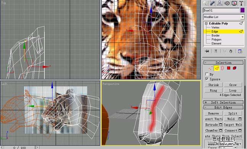Toggle Show End Result icon
247x149 pixels.
216,51
